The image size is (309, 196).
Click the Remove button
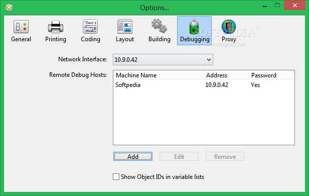225,156
